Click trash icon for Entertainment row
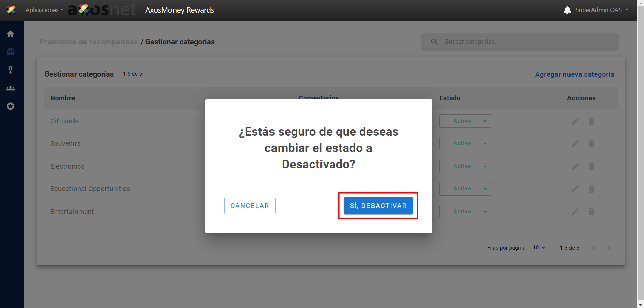Screen dimensions: 644x308 pos(591,212)
